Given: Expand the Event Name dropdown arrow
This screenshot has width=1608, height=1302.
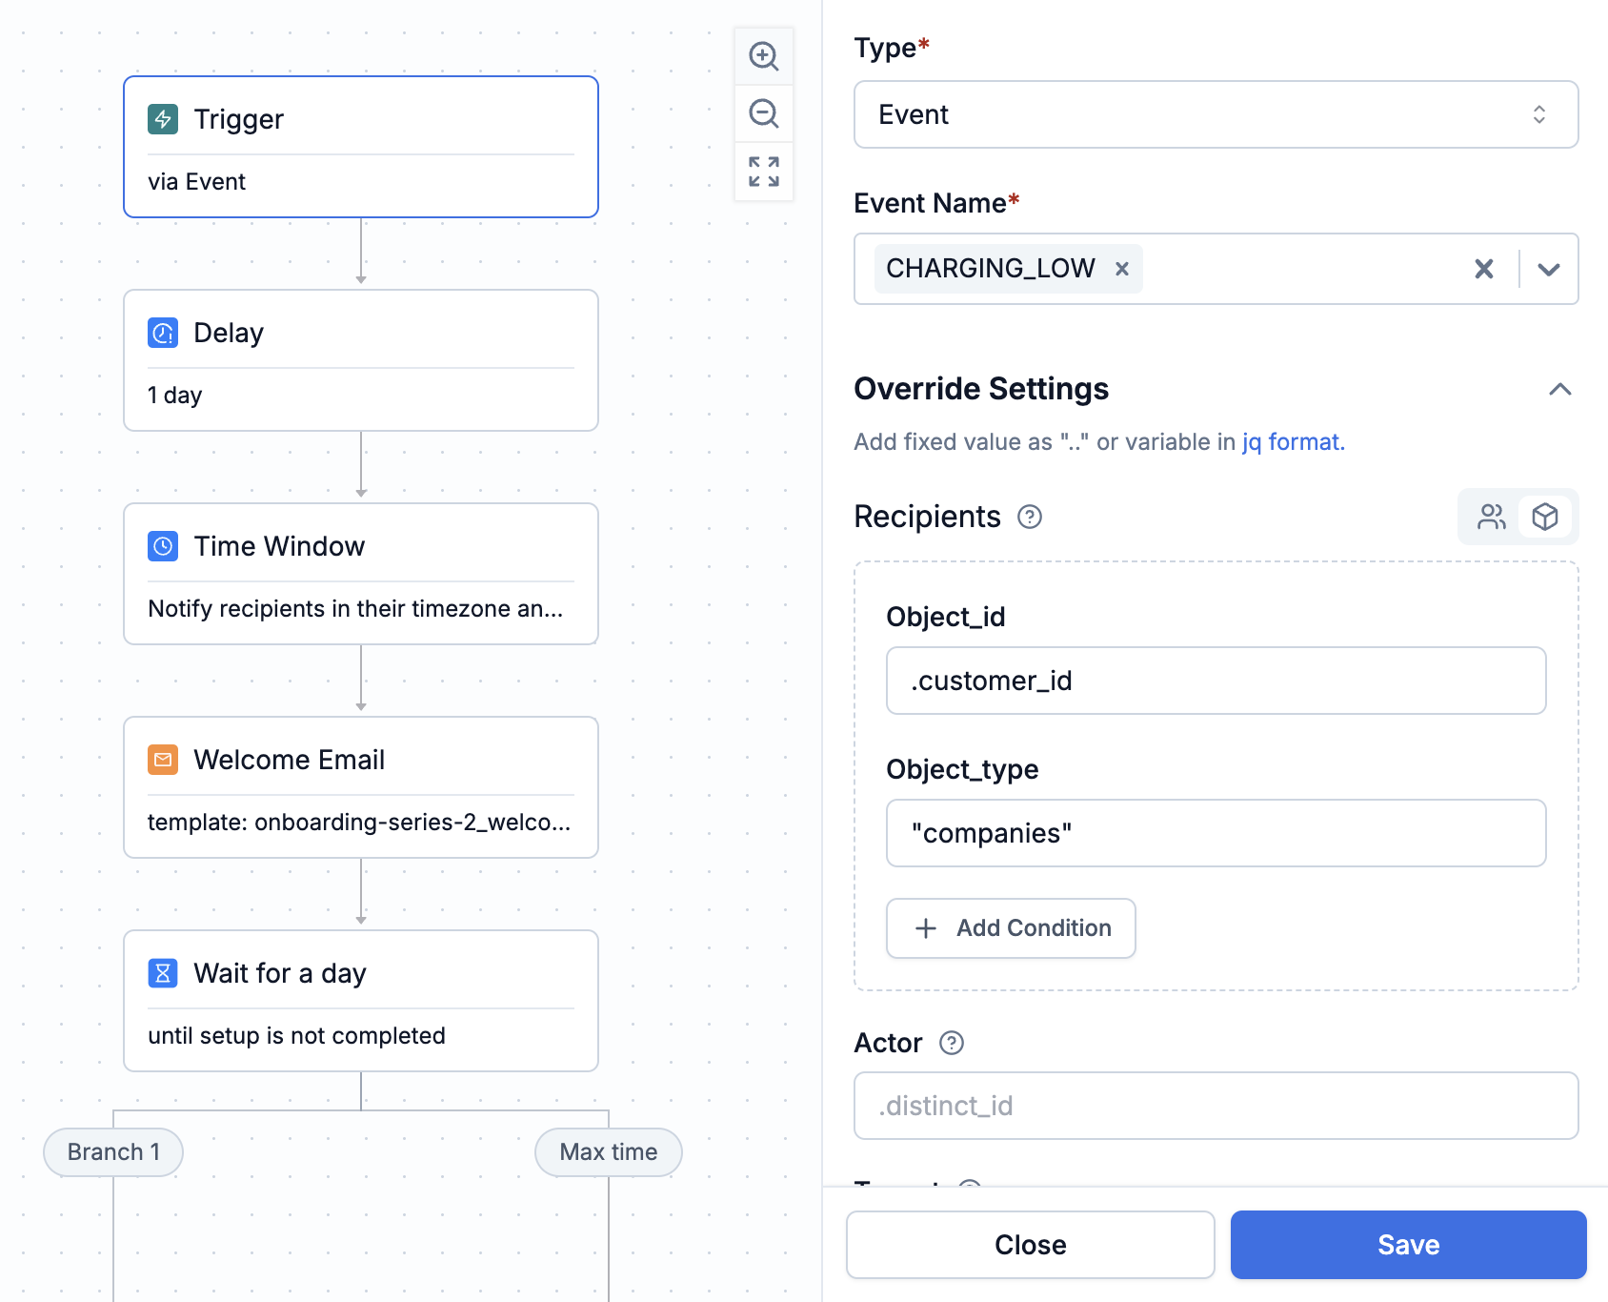Looking at the screenshot, I should coord(1549,269).
